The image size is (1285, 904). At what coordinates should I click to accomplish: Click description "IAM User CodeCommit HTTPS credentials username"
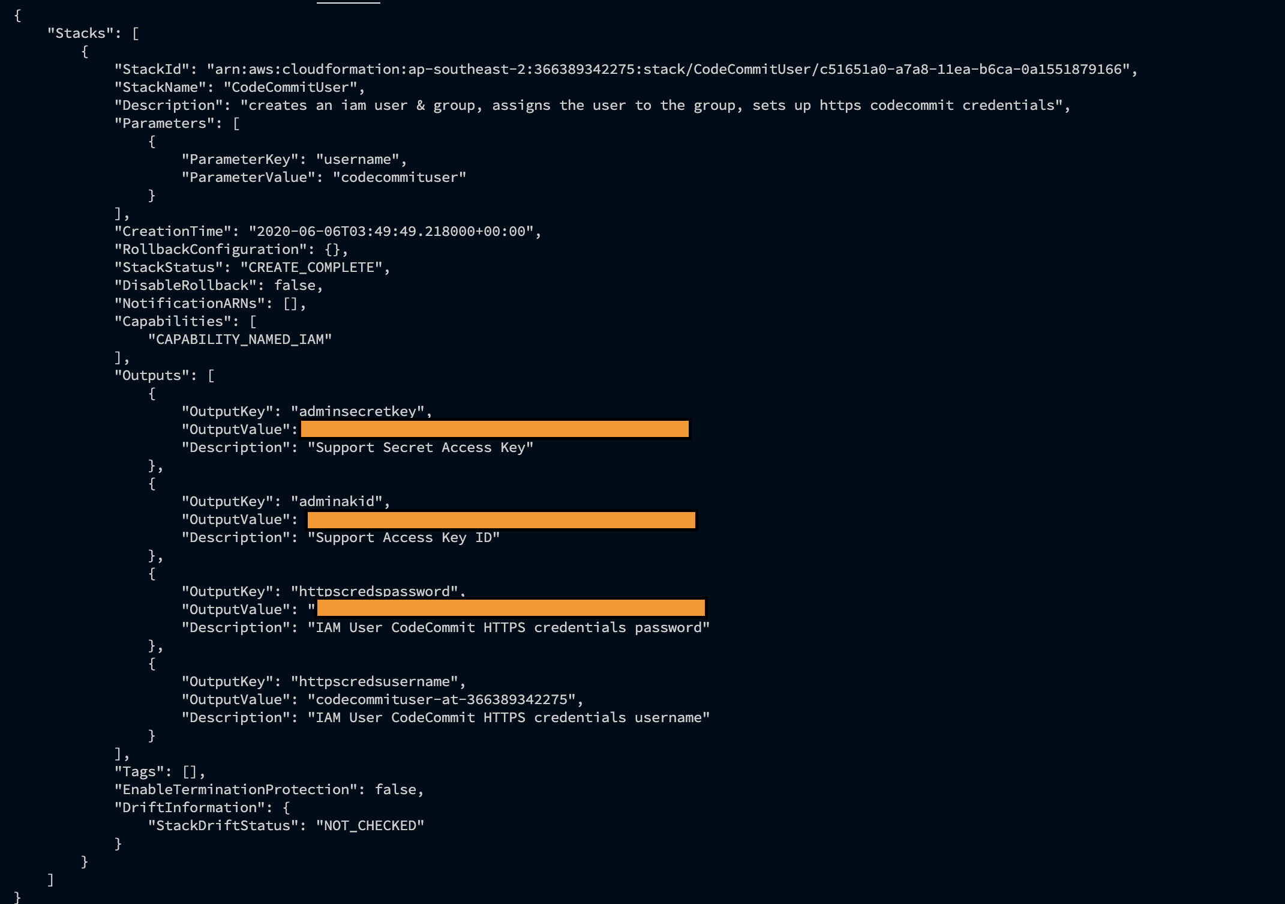pos(509,718)
